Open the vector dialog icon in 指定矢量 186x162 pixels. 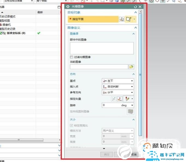pyautogui.click(x=120, y=99)
